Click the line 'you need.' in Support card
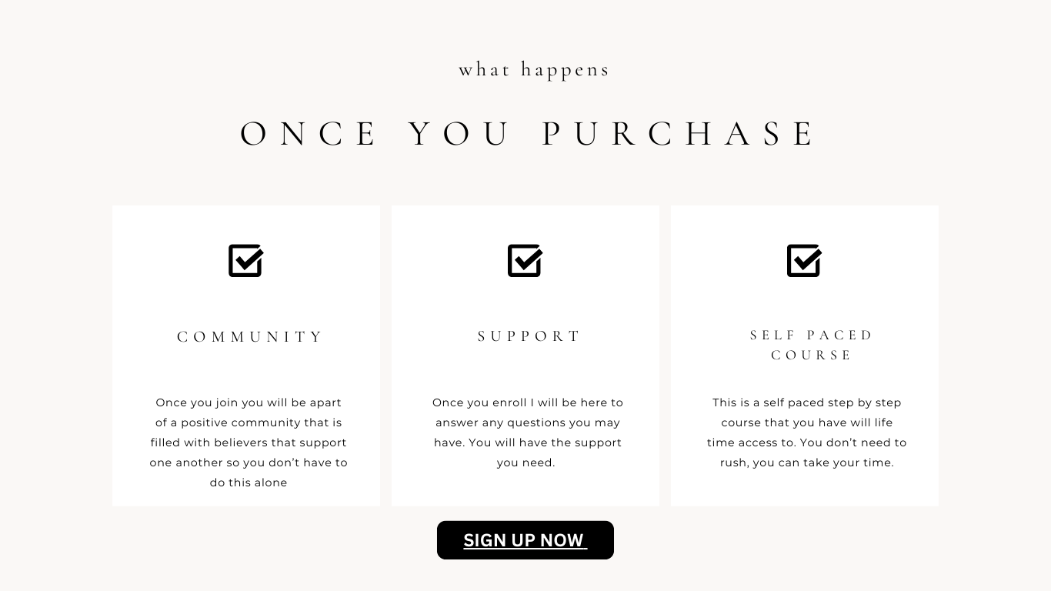The height and width of the screenshot is (591, 1051). (x=526, y=462)
